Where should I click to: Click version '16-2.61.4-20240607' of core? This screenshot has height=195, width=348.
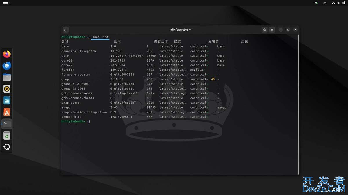[127, 56]
